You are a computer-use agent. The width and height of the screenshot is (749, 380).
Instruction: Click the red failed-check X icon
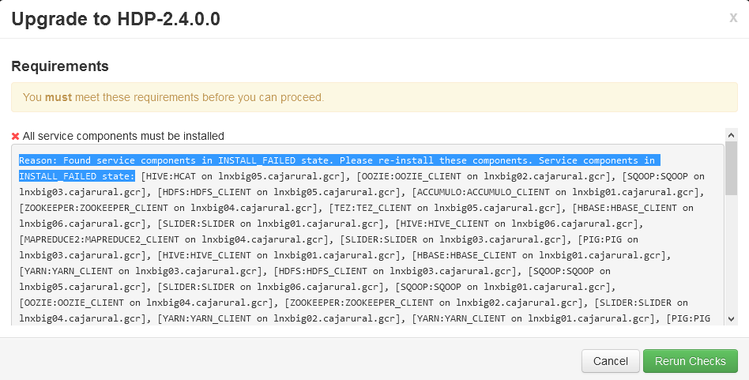pyautogui.click(x=16, y=136)
